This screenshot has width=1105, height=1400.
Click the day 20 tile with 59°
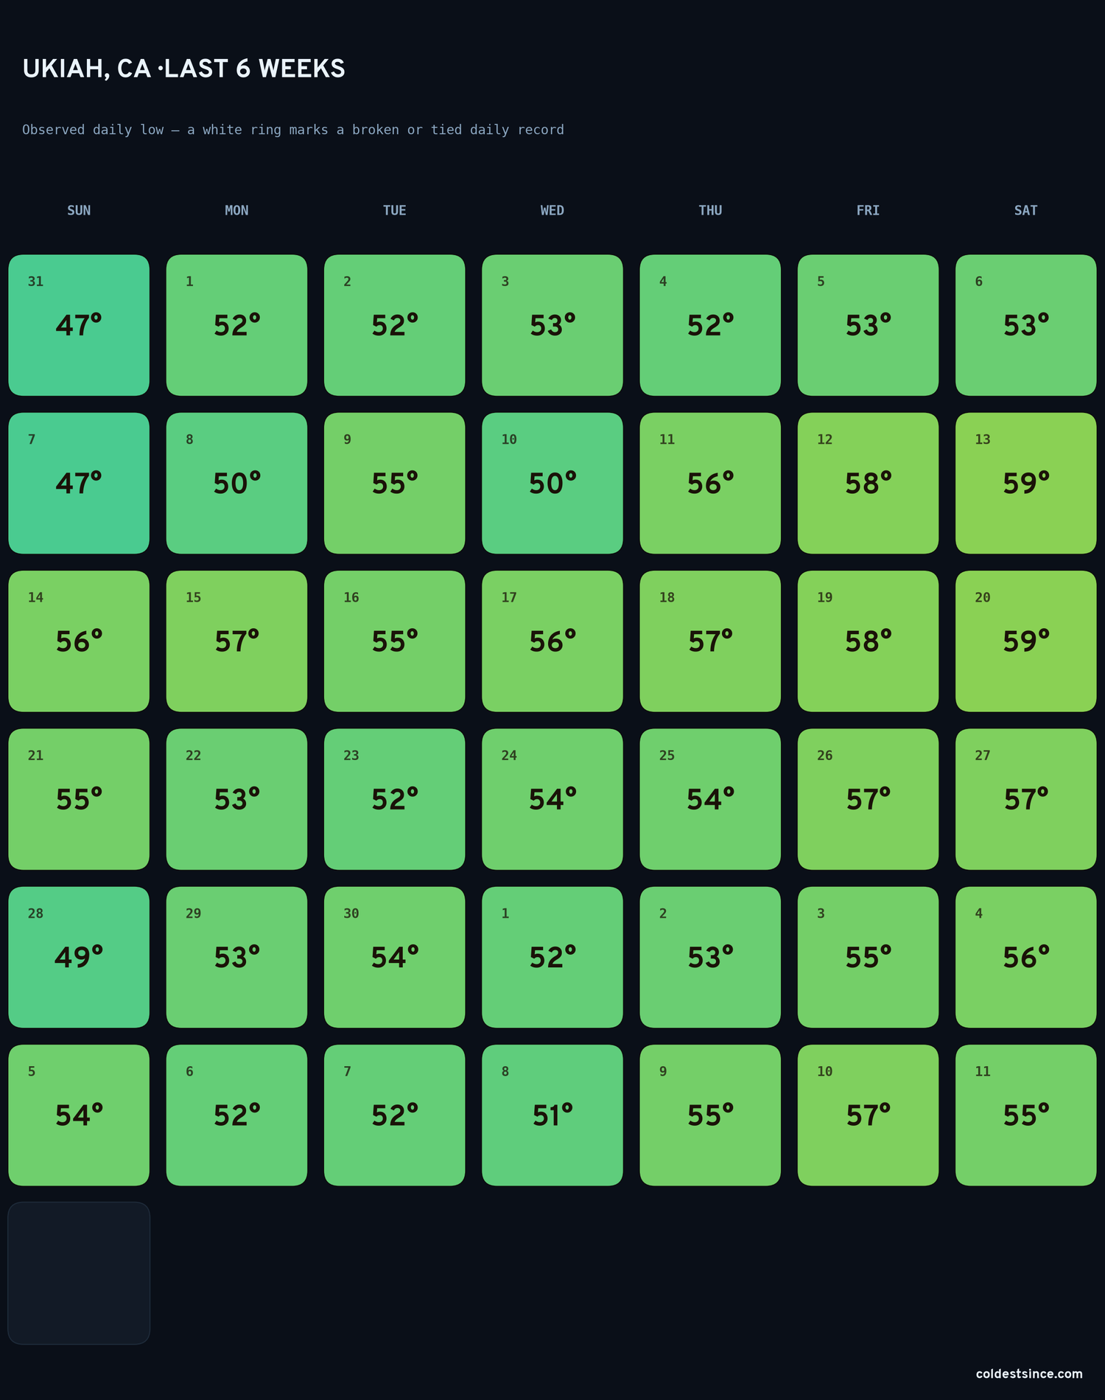pyautogui.click(x=1025, y=641)
